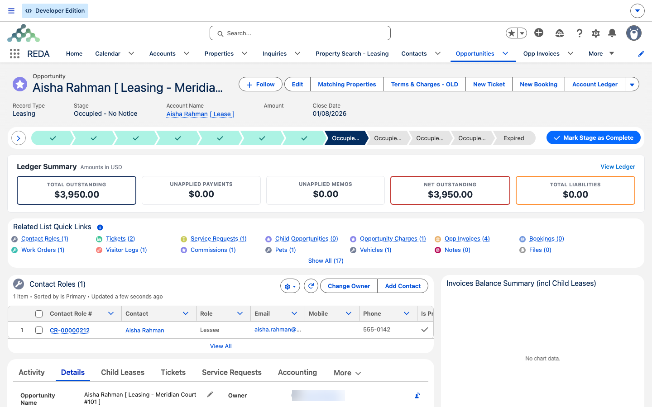652x407 pixels.
Task: Open the top-right Developer Edition dropdown
Action: click(637, 10)
